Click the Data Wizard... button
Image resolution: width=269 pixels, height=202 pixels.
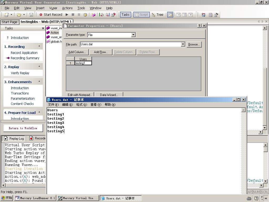point(109,95)
